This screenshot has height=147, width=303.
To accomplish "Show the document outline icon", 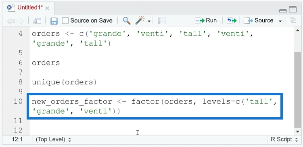I will click(x=293, y=20).
